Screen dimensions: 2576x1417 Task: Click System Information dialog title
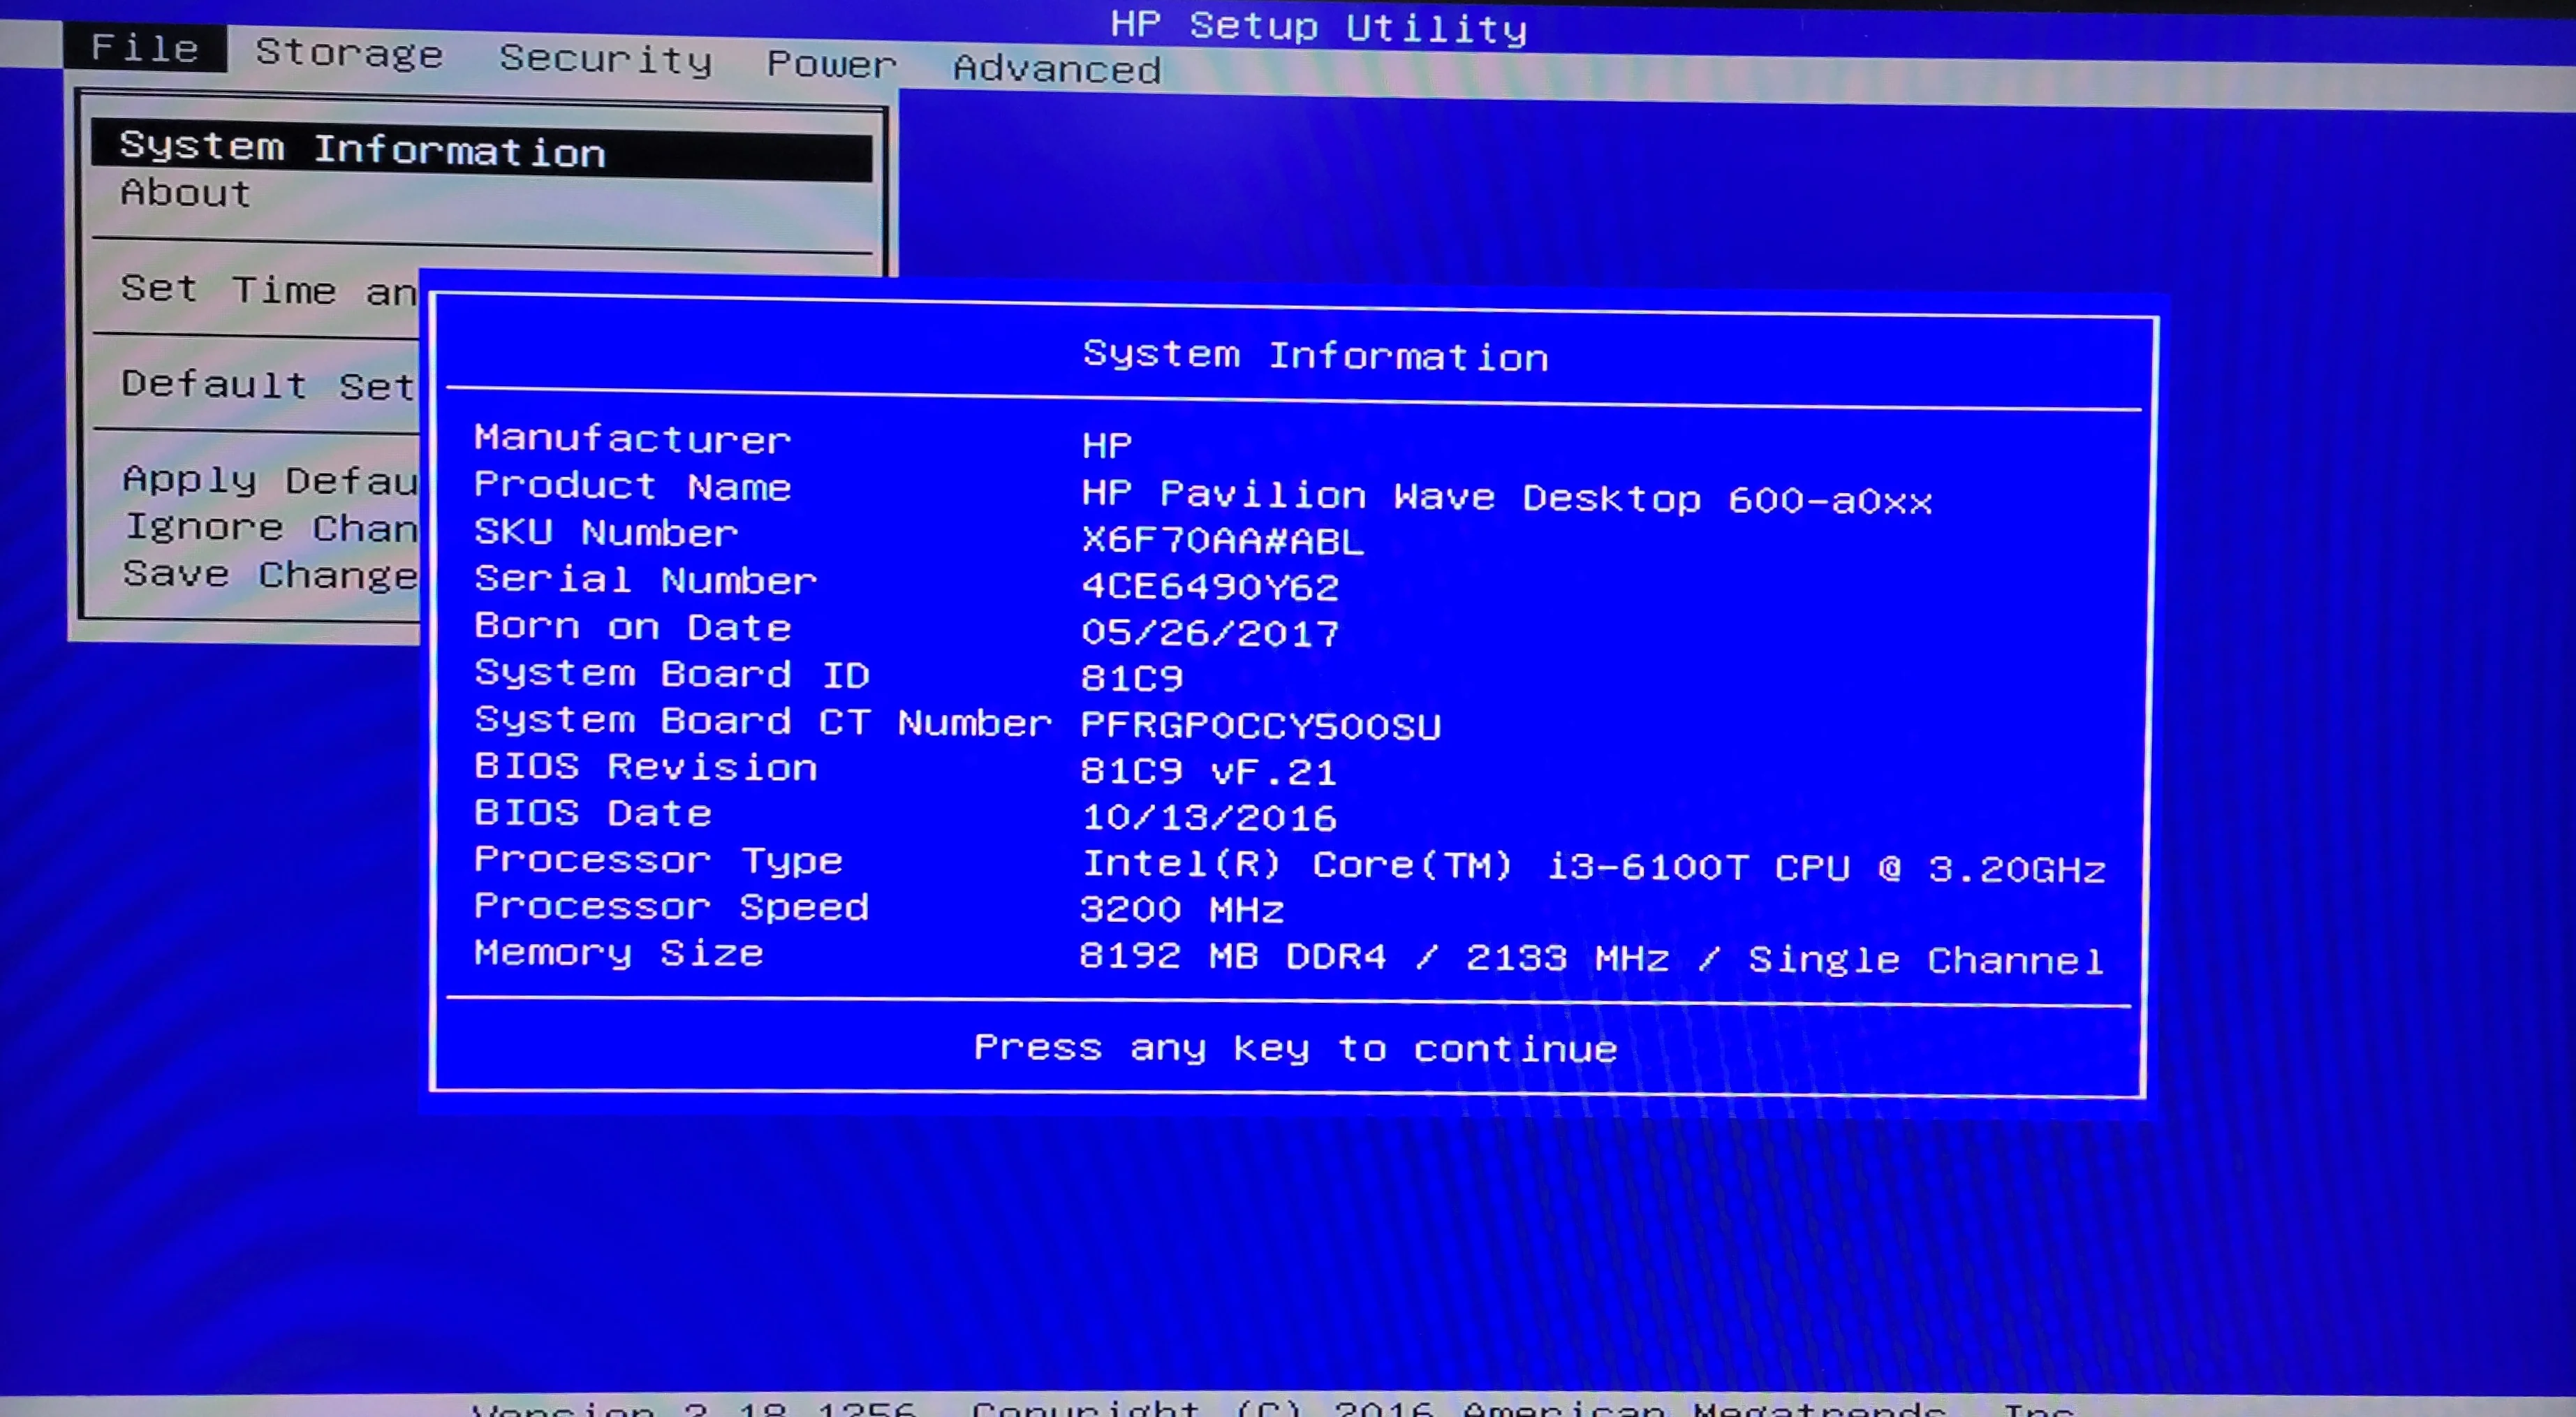coord(1315,356)
